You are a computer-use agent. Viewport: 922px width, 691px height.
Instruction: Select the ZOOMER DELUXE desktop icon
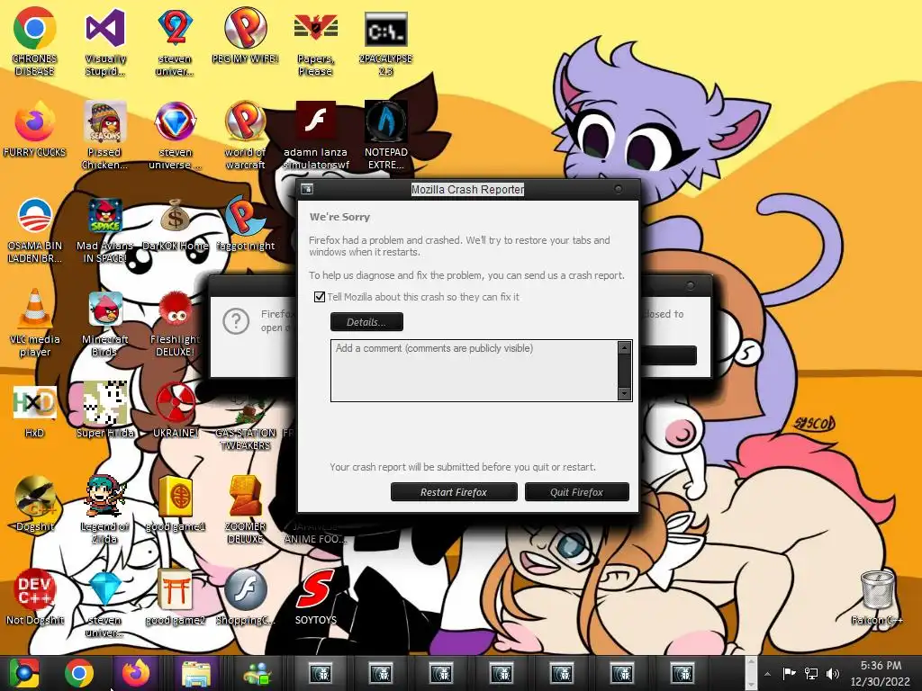pyautogui.click(x=245, y=509)
